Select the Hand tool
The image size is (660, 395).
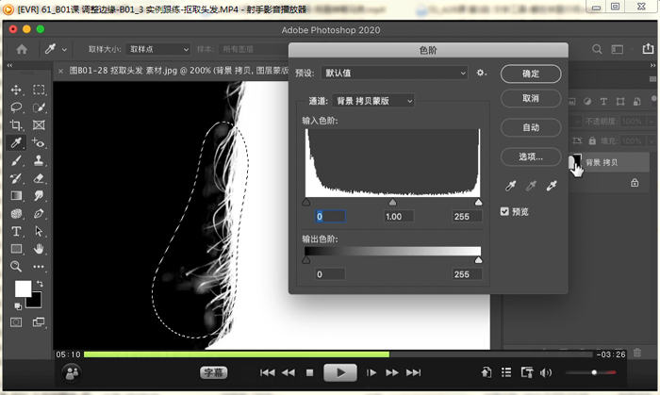click(x=39, y=249)
